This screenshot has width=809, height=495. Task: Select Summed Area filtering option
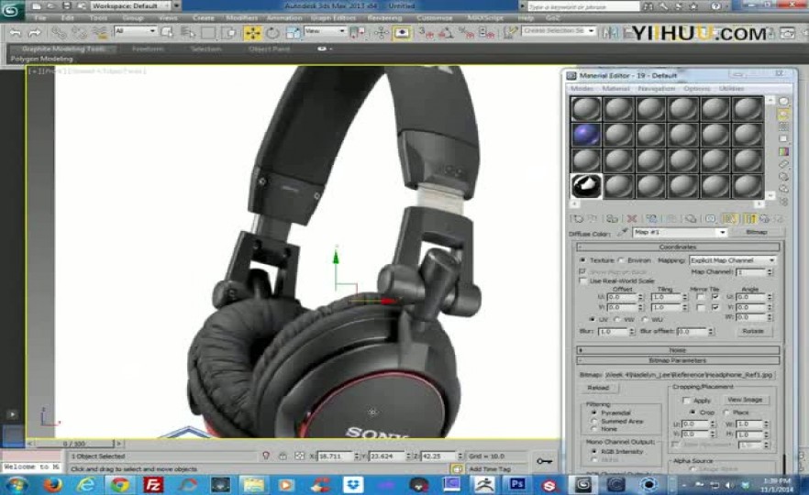(593, 422)
